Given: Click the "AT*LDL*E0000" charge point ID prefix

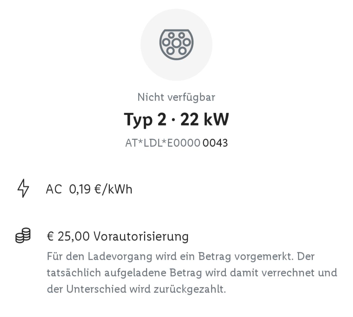Looking at the screenshot, I should coord(162,143).
